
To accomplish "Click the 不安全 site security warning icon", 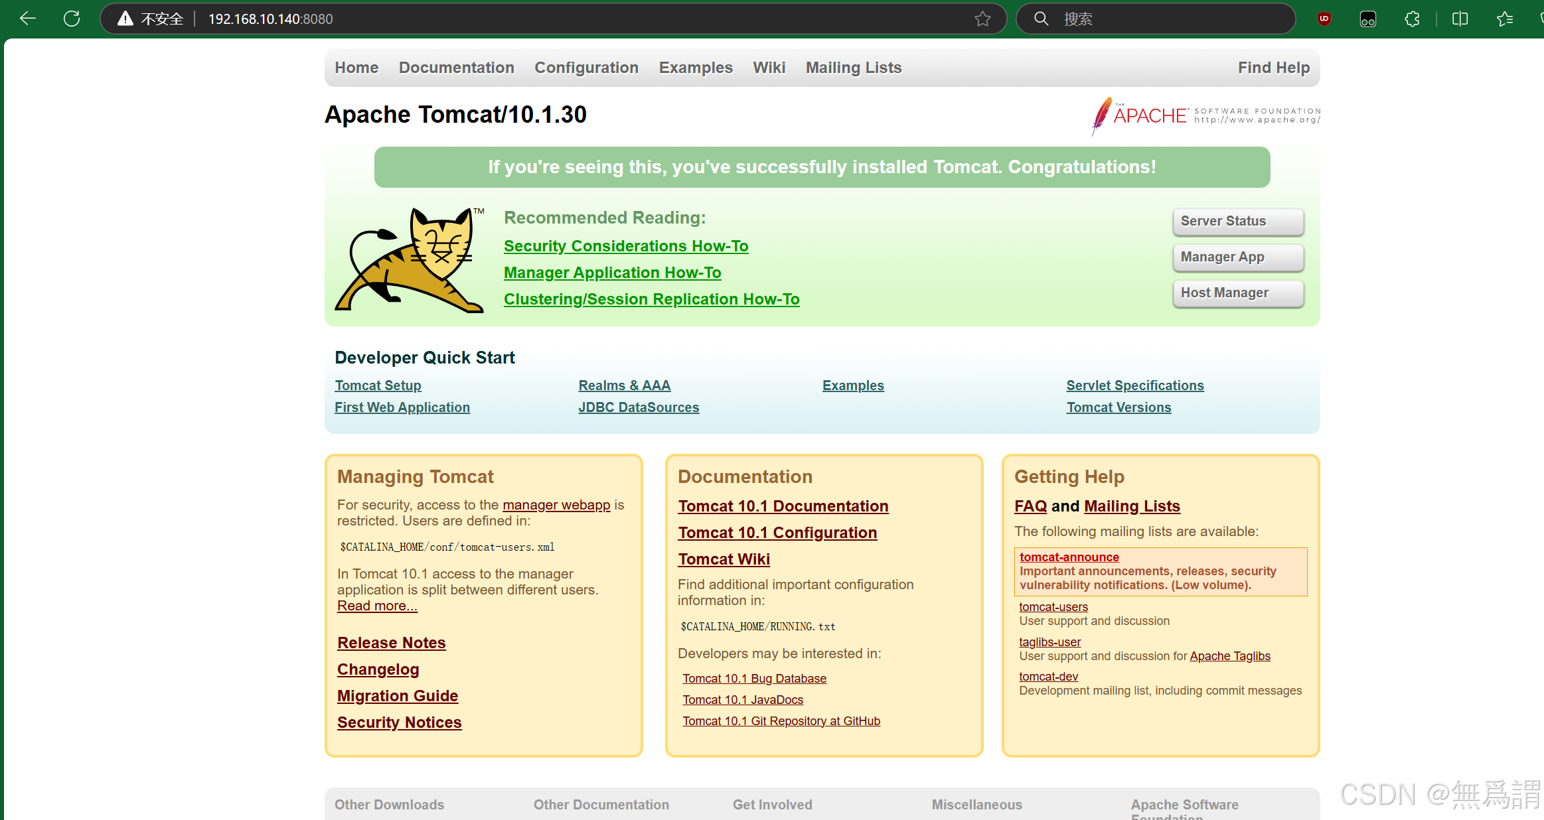I will click(125, 18).
